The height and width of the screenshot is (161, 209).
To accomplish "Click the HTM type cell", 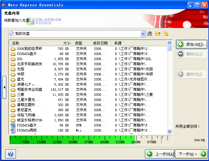I will (x=81, y=125).
